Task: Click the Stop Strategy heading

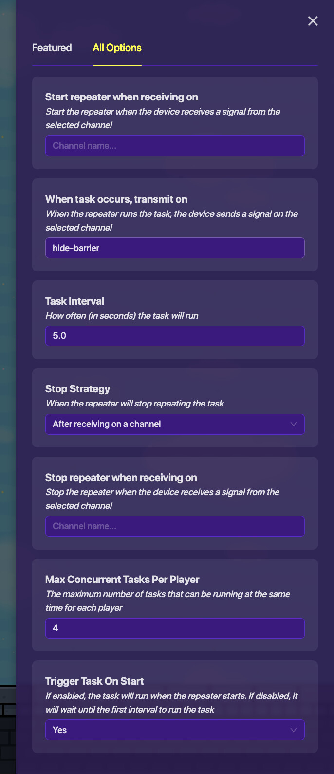Action: [78, 389]
